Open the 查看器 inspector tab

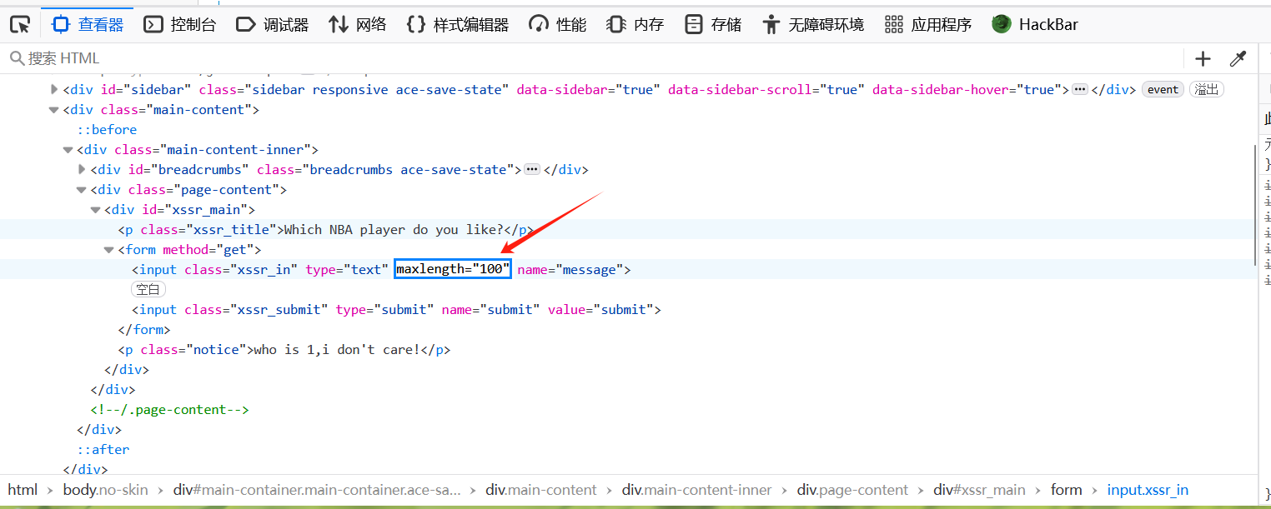[87, 24]
